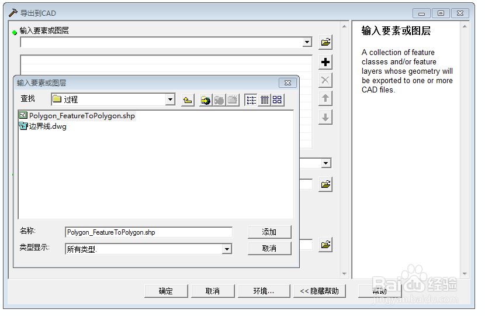The height and width of the screenshot is (316, 485).
Task: Click the 添加 button
Action: tap(269, 232)
